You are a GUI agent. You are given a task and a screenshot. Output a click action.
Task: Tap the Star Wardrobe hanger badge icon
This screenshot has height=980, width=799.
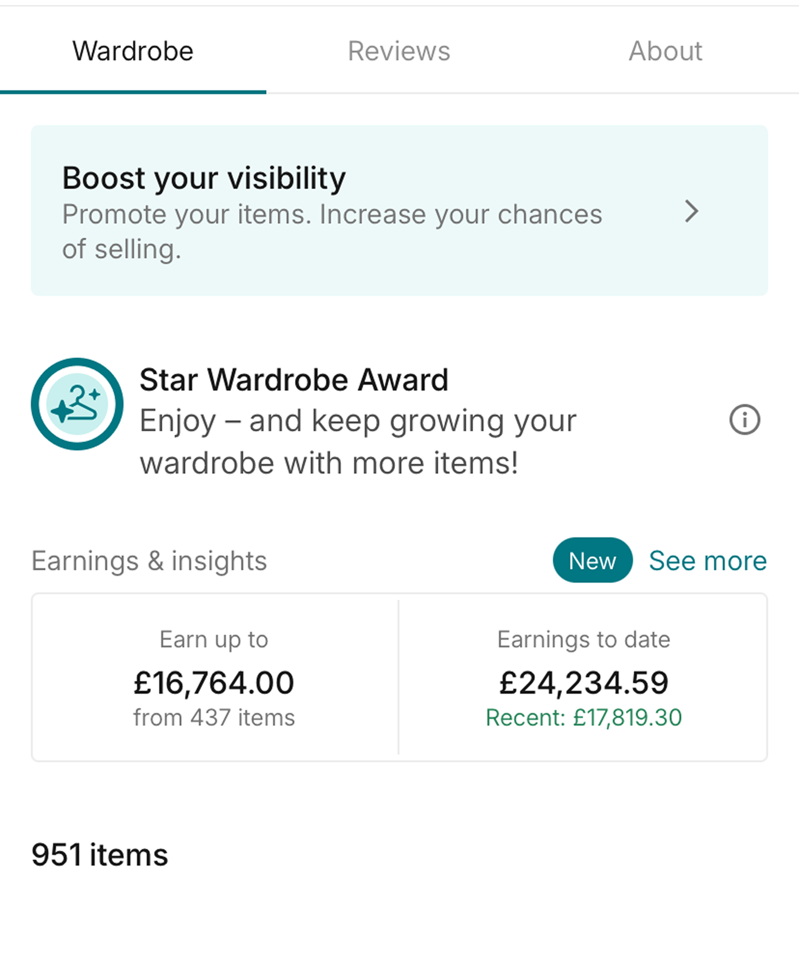tap(77, 404)
